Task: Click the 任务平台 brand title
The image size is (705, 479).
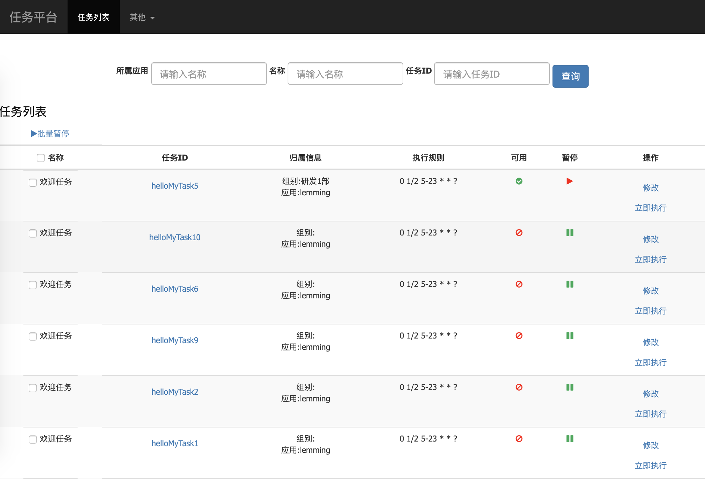Action: [x=33, y=17]
